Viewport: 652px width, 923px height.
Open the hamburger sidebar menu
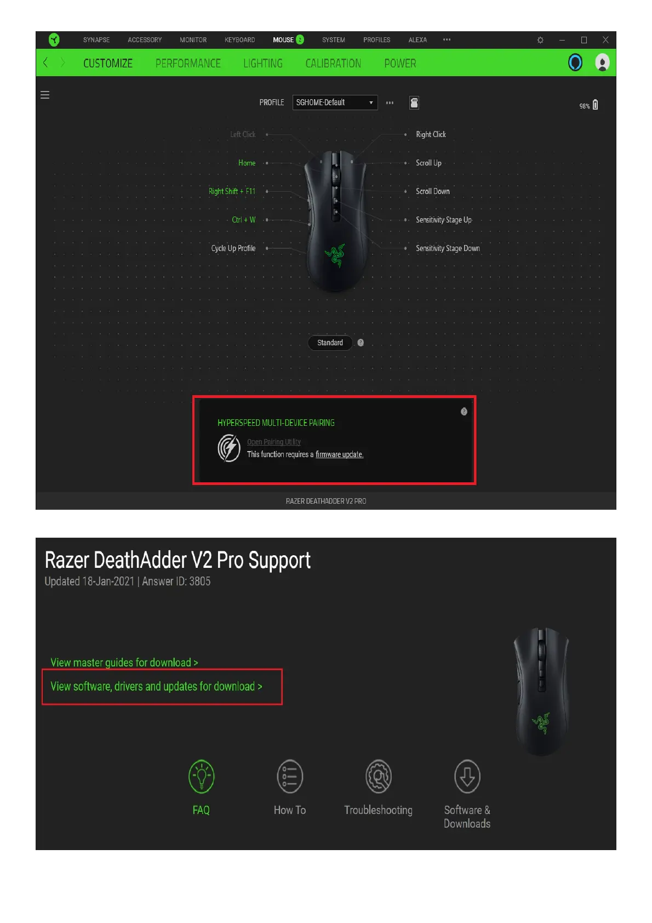point(45,95)
